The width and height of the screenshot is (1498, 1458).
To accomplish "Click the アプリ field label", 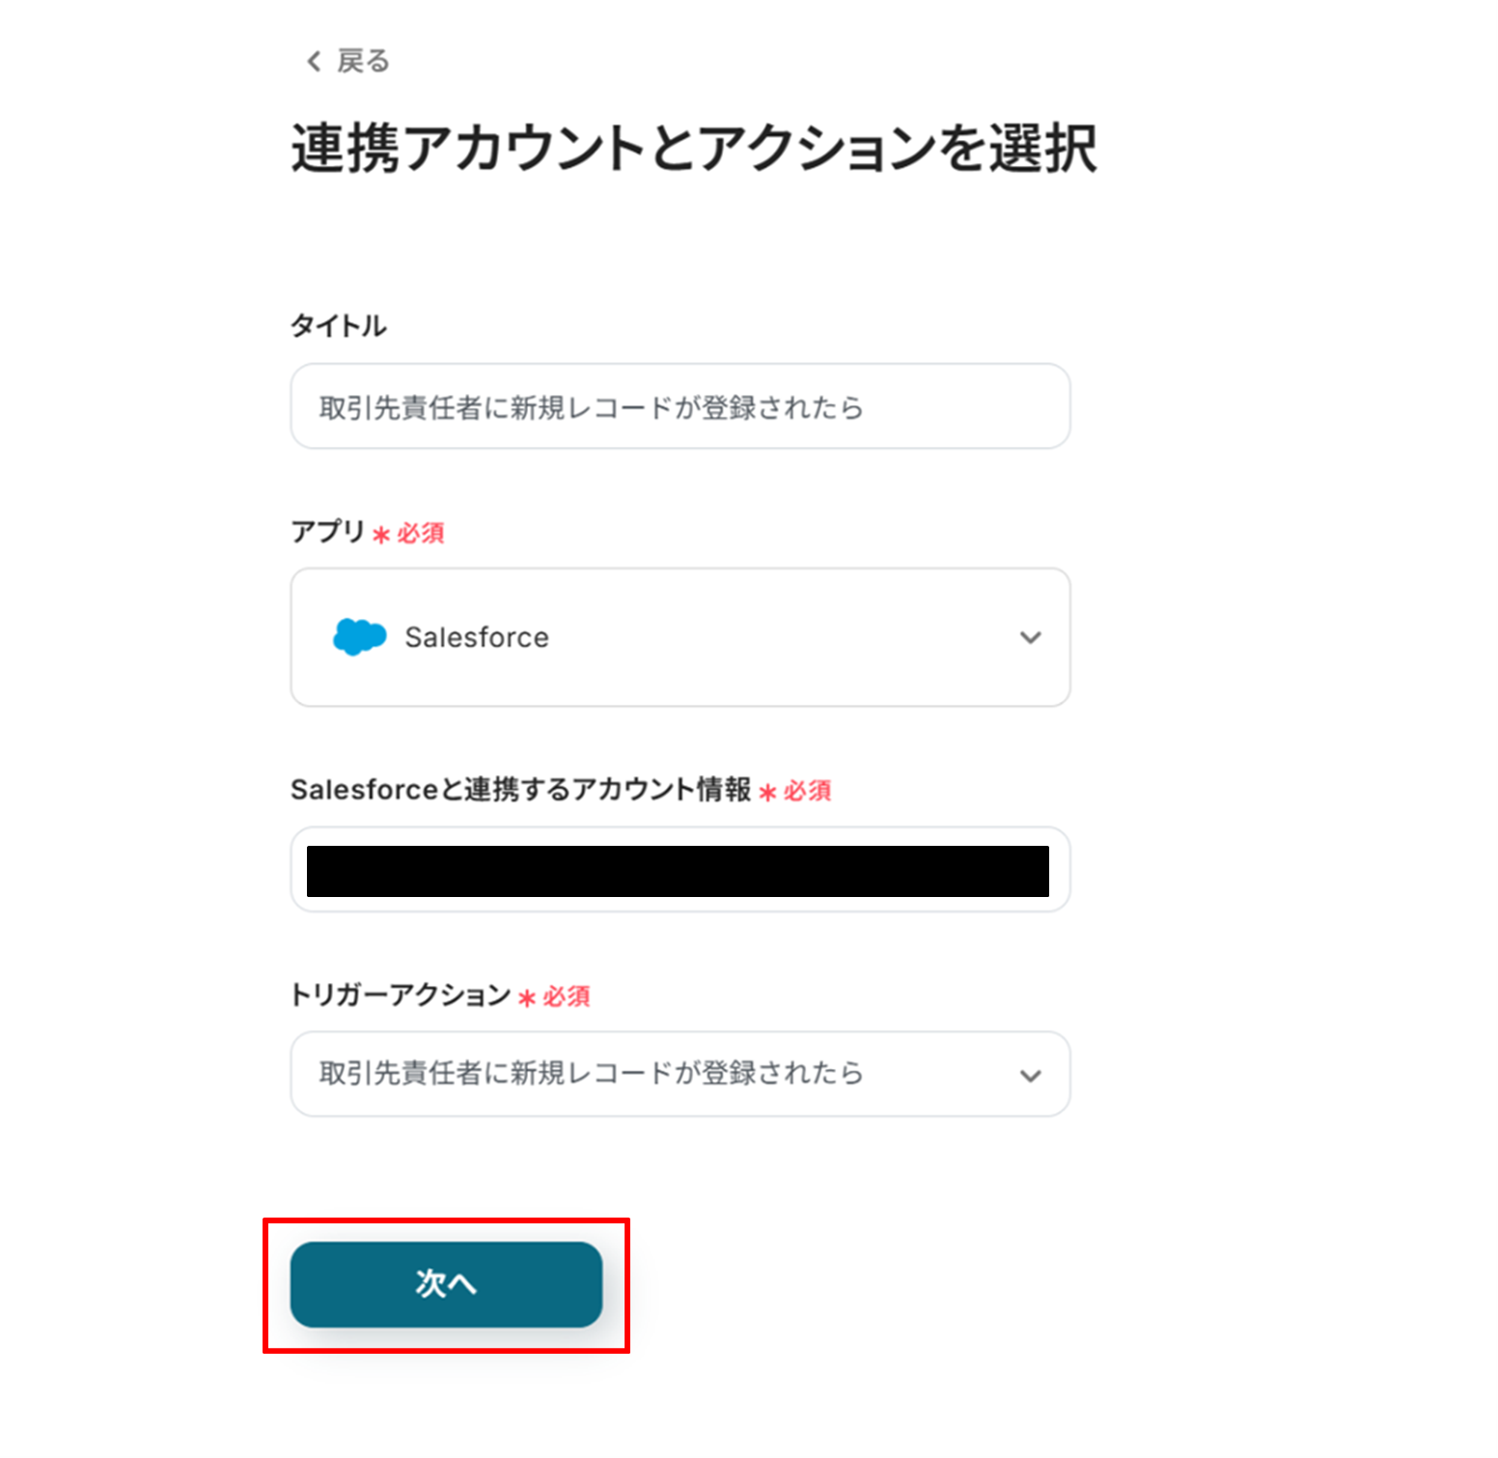I will pyautogui.click(x=328, y=532).
